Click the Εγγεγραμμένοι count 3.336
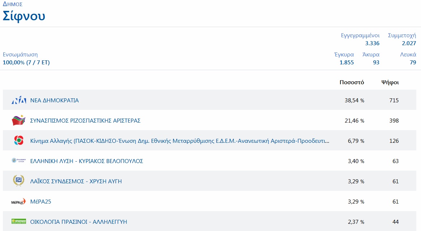 pyautogui.click(x=372, y=43)
